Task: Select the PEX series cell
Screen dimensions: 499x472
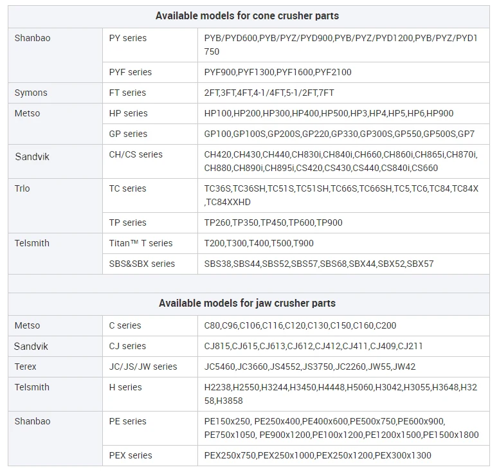Action: click(x=131, y=455)
